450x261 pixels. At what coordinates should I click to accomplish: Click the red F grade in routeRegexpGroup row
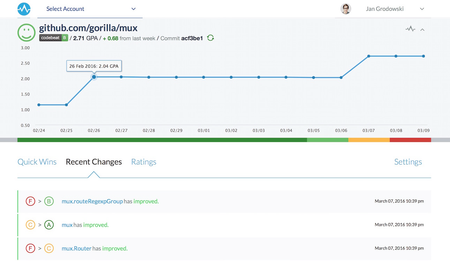coord(30,201)
